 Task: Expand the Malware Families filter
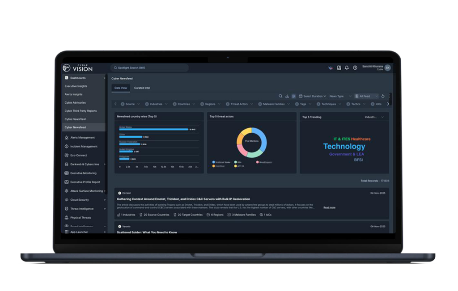click(x=274, y=104)
